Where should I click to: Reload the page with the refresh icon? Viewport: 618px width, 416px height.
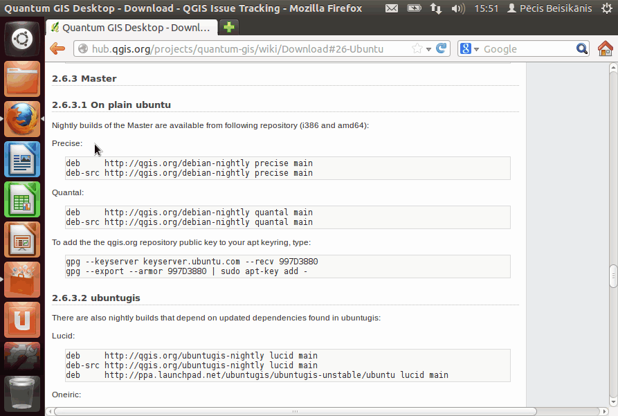point(442,48)
